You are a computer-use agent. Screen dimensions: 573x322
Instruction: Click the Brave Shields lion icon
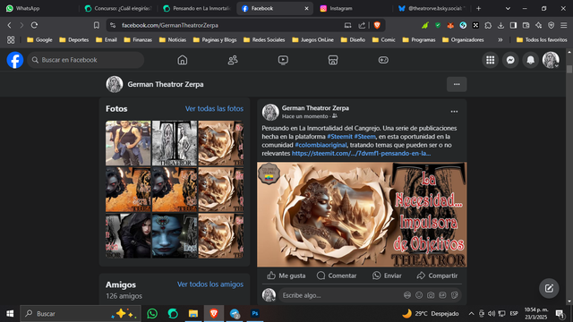tap(377, 25)
